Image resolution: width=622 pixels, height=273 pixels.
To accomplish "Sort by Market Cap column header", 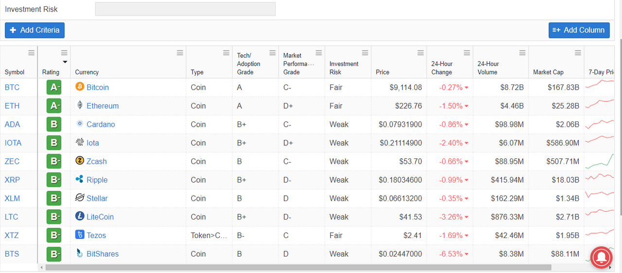I will (548, 72).
